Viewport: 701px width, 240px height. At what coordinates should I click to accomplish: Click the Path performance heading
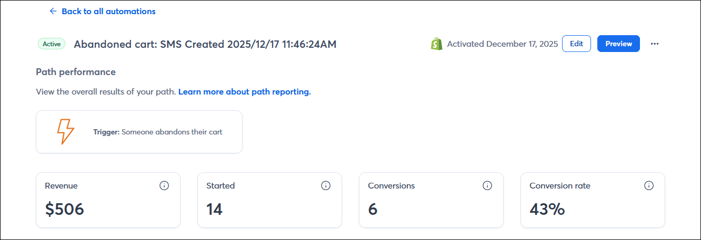tap(76, 72)
